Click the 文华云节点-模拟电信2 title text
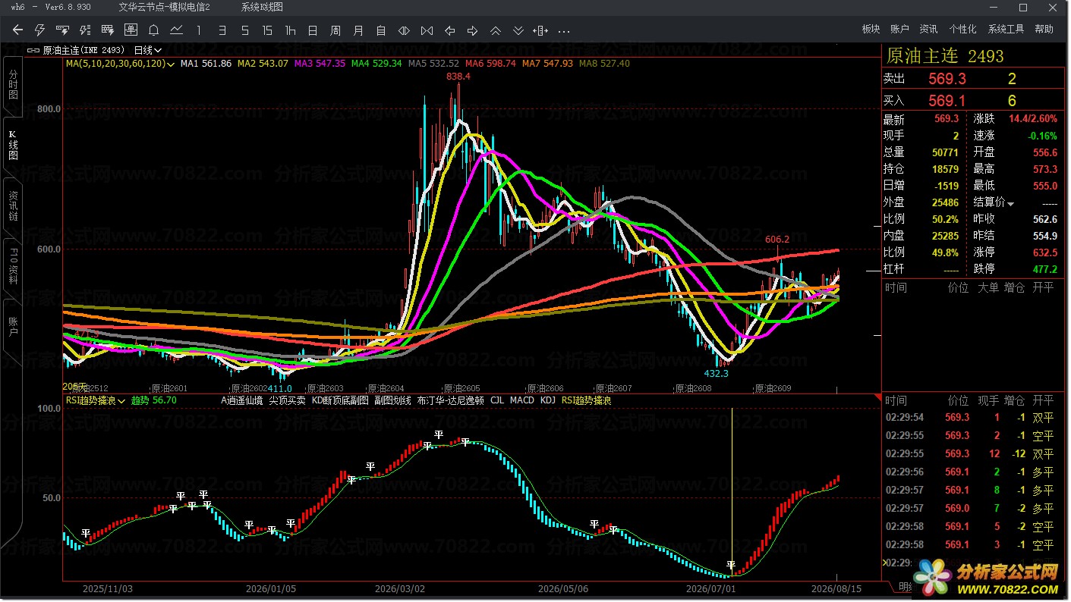Viewport: 1071px width, 602px height. tap(165, 7)
